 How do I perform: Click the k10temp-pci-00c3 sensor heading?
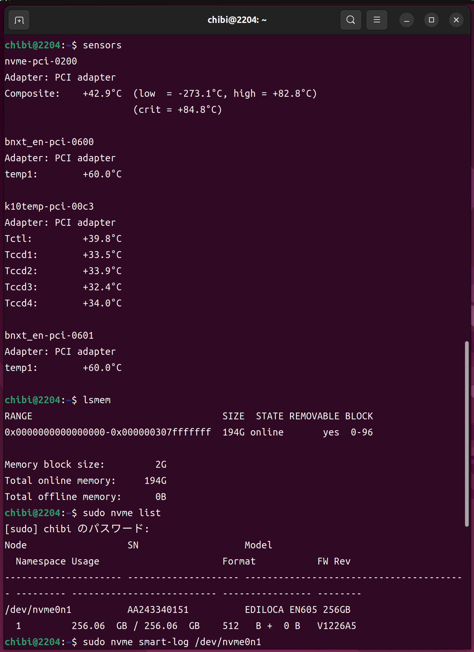(x=49, y=207)
